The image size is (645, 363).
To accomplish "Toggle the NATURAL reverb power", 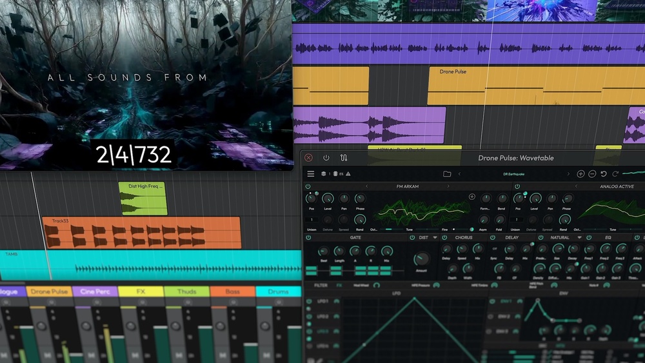I will [541, 238].
